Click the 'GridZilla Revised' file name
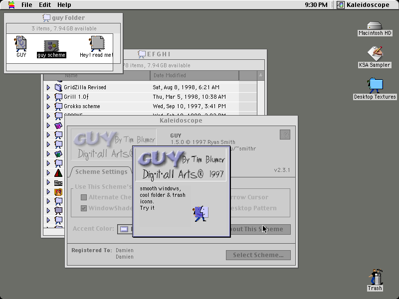399x299 pixels. 85,88
